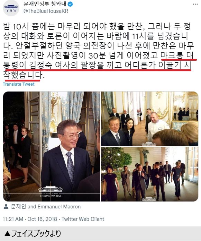The height and width of the screenshot is (241, 201).
Task: Open the three-dot more options menu
Action: pyautogui.click(x=195, y=4)
